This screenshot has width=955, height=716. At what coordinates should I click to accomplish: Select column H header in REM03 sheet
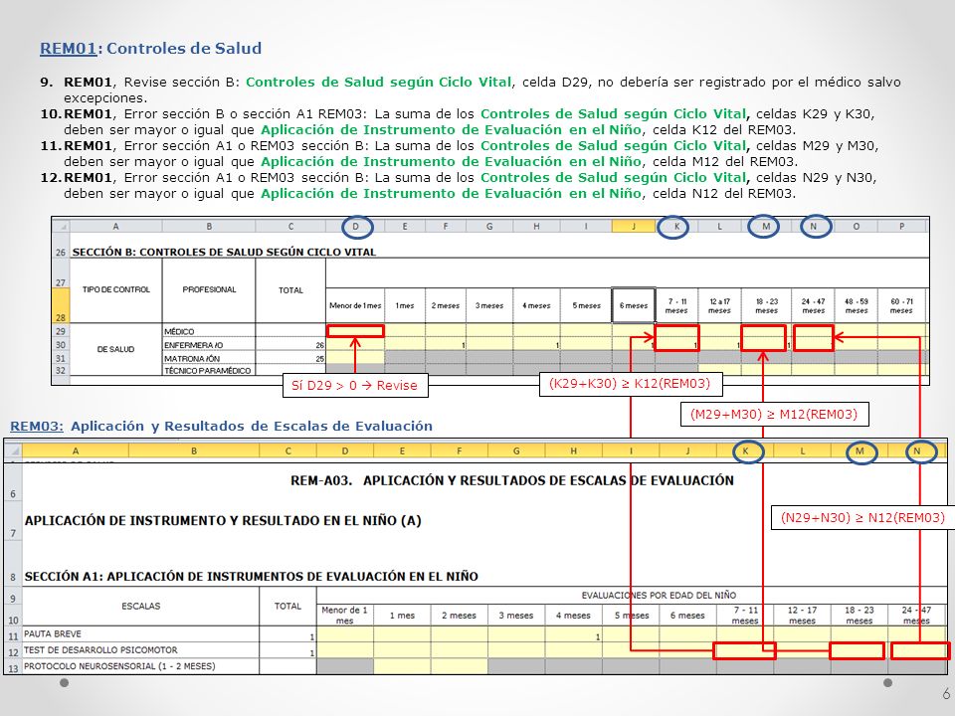[x=574, y=451]
